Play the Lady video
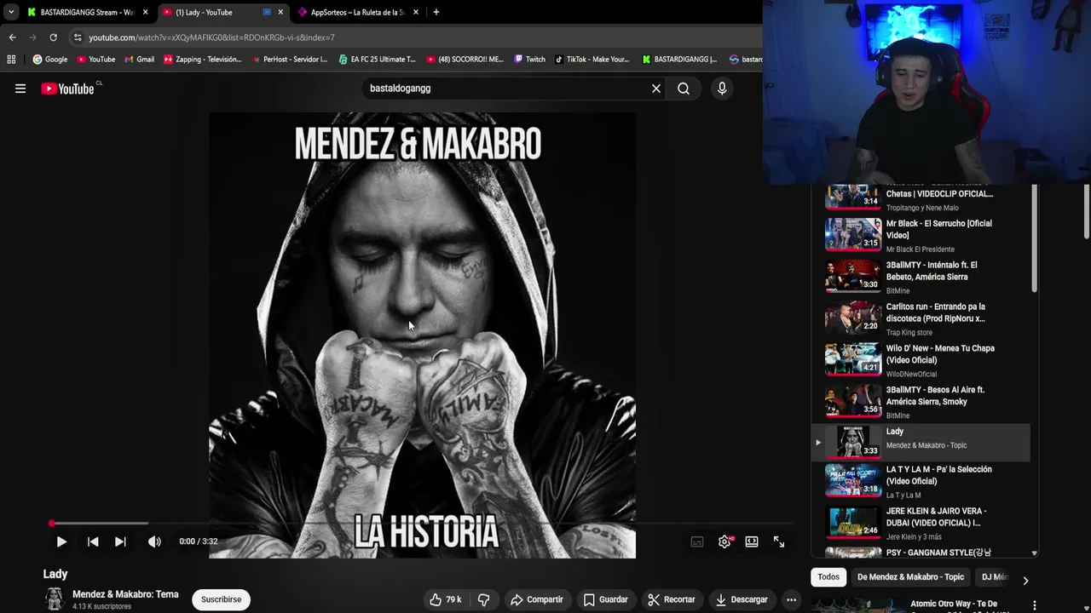This screenshot has width=1091, height=613. click(x=61, y=541)
